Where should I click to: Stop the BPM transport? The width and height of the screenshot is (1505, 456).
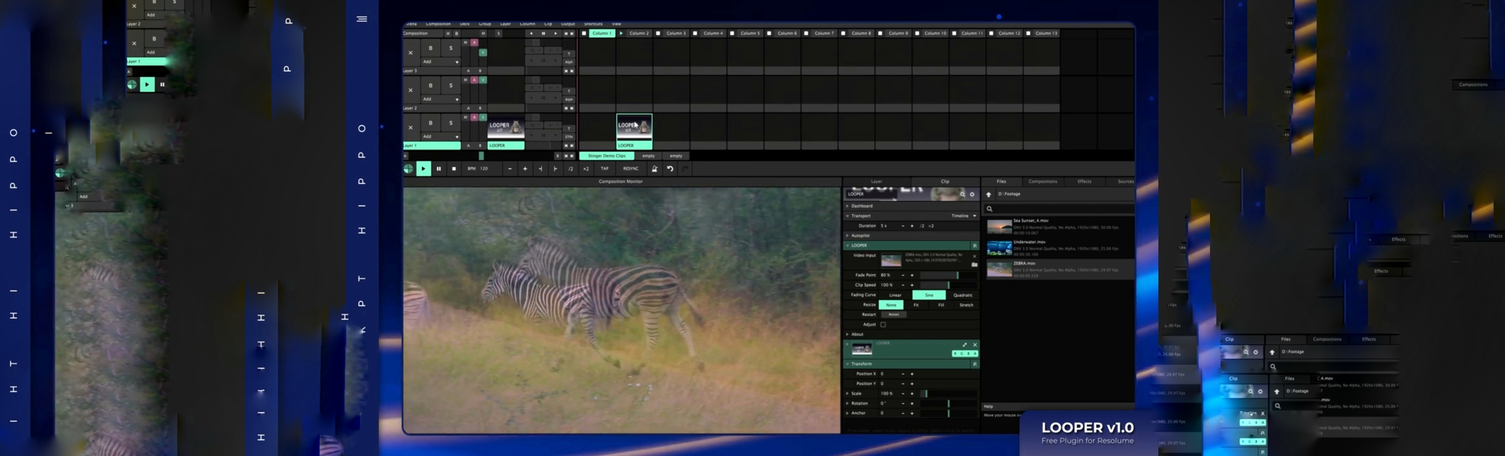[454, 169]
